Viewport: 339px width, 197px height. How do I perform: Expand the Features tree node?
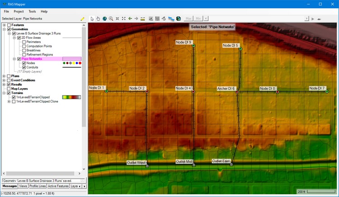(4, 25)
